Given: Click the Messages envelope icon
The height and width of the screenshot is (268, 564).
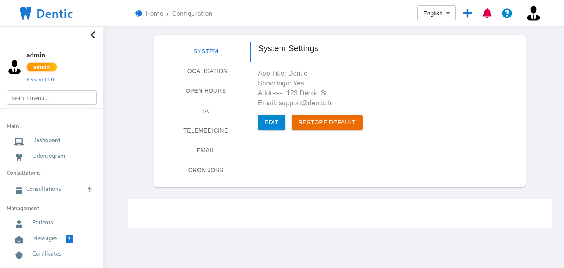Looking at the screenshot, I should [x=19, y=240].
